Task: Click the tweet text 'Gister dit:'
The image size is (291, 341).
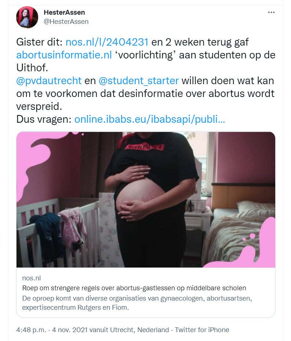Action: [40, 42]
